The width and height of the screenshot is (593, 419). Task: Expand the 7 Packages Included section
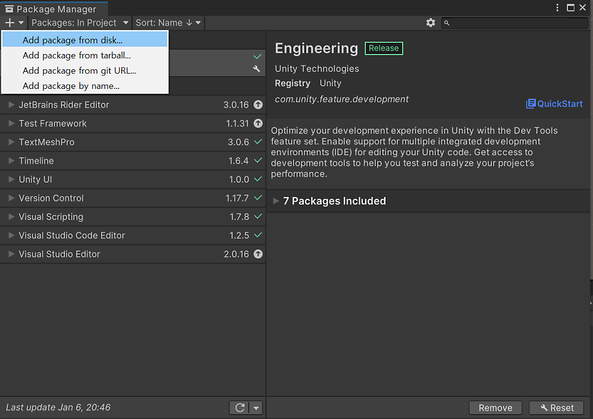276,201
